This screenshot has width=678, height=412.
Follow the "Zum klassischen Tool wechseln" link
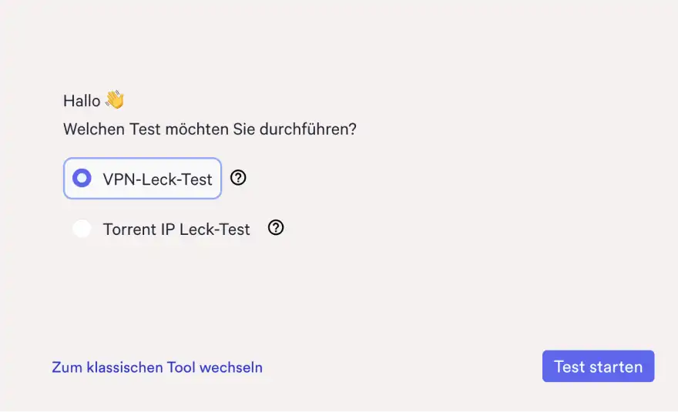click(157, 367)
